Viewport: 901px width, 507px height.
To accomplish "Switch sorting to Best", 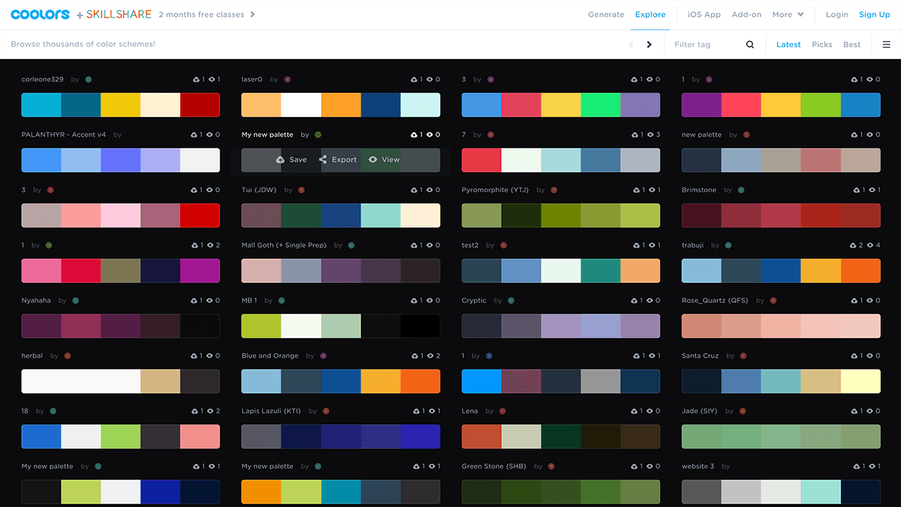I will tap(852, 44).
